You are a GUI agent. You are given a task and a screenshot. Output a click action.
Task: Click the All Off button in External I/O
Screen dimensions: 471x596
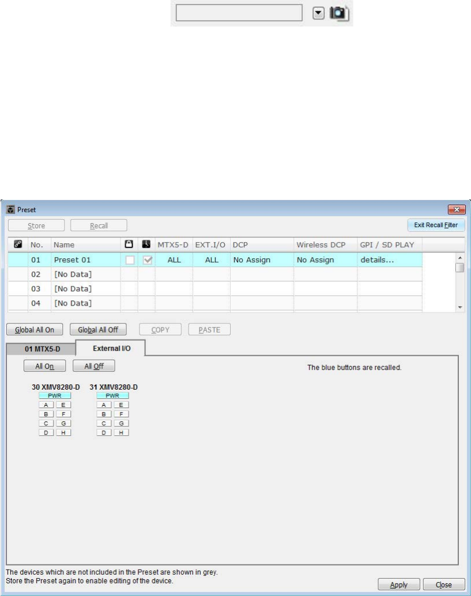pyautogui.click(x=94, y=366)
